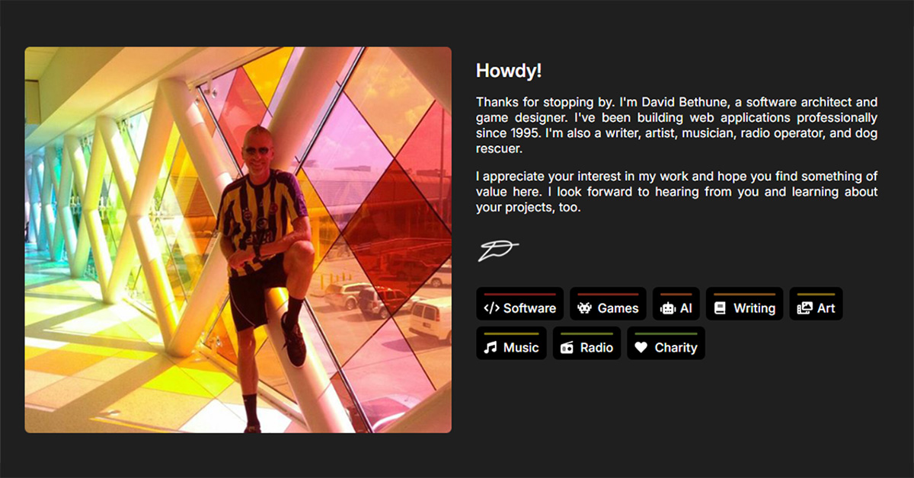914x478 pixels.
Task: Click the handwritten signature graphic
Action: click(x=498, y=250)
